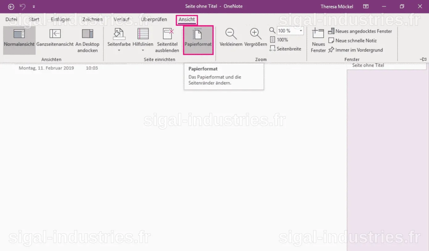Click the page time 10:03
Viewport: 429px width, 251px height.
click(x=92, y=68)
